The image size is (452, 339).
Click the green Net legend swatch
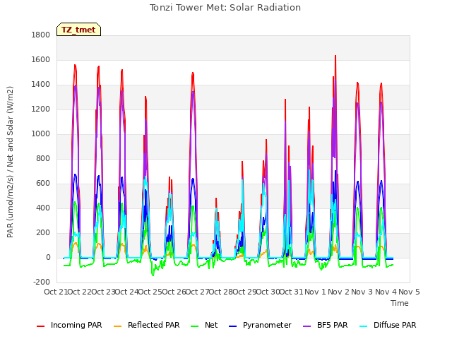[195, 326]
